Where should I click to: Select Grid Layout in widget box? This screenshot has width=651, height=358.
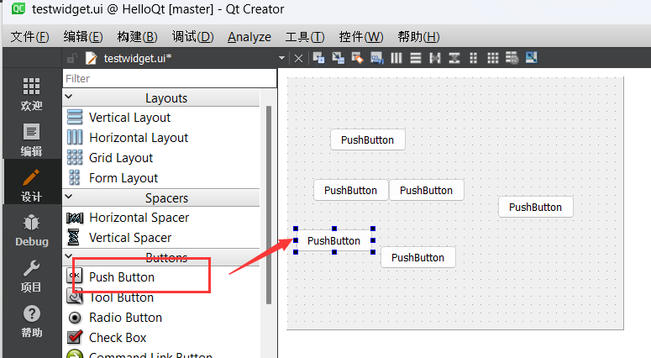161,158
